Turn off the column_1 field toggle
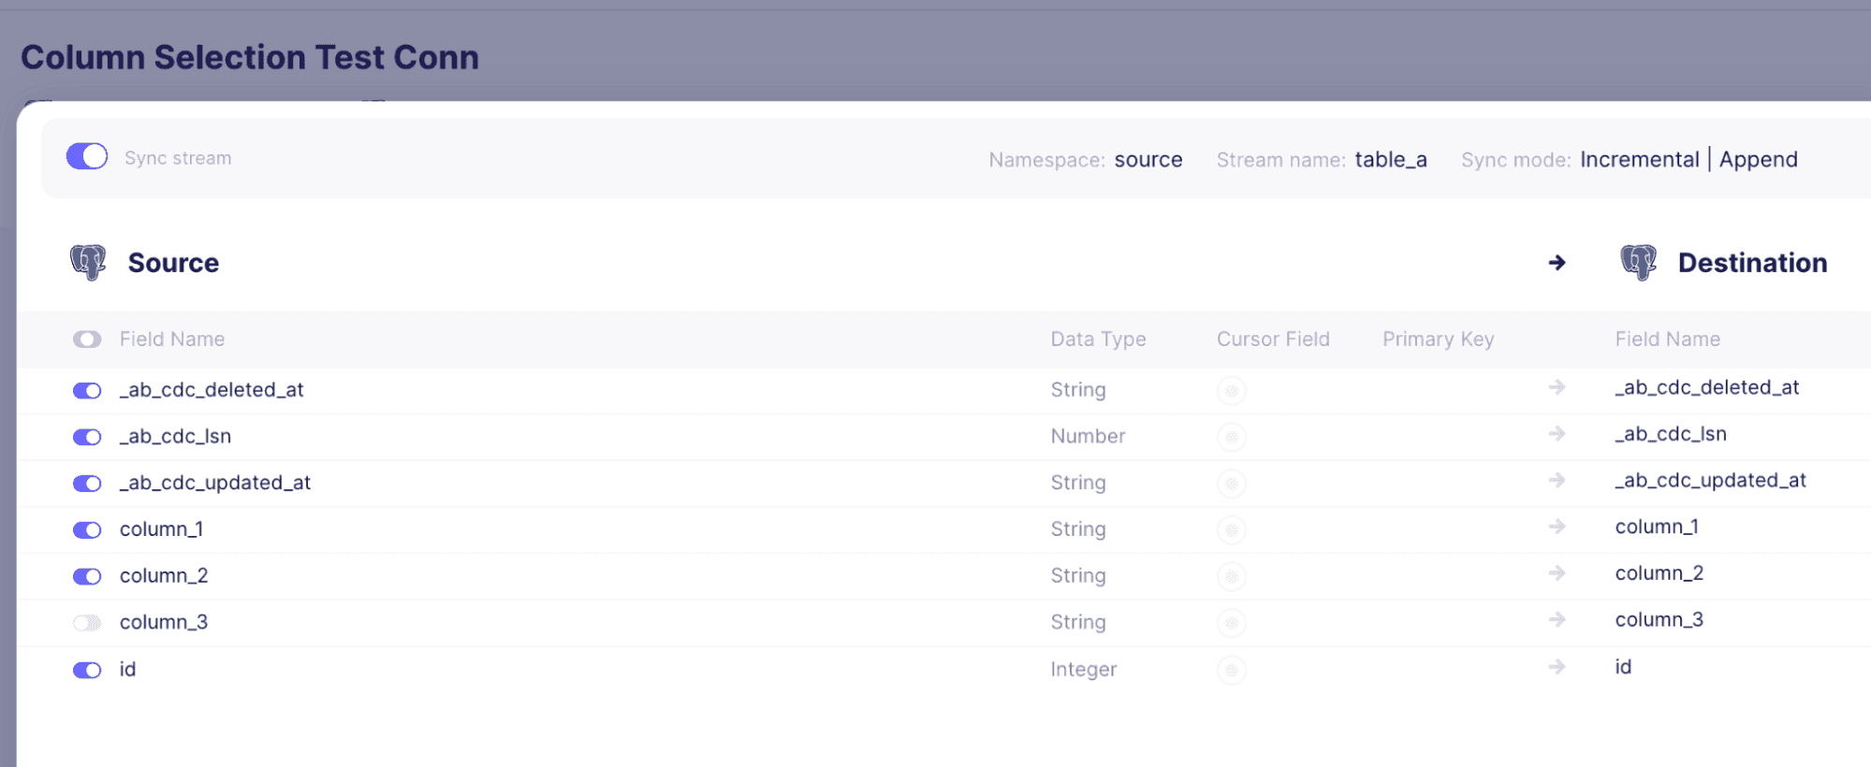This screenshot has height=767, width=1871. (x=87, y=530)
